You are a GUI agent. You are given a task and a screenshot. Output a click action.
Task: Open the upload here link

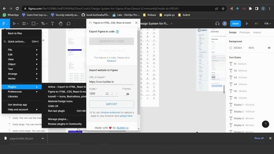pos(126,116)
